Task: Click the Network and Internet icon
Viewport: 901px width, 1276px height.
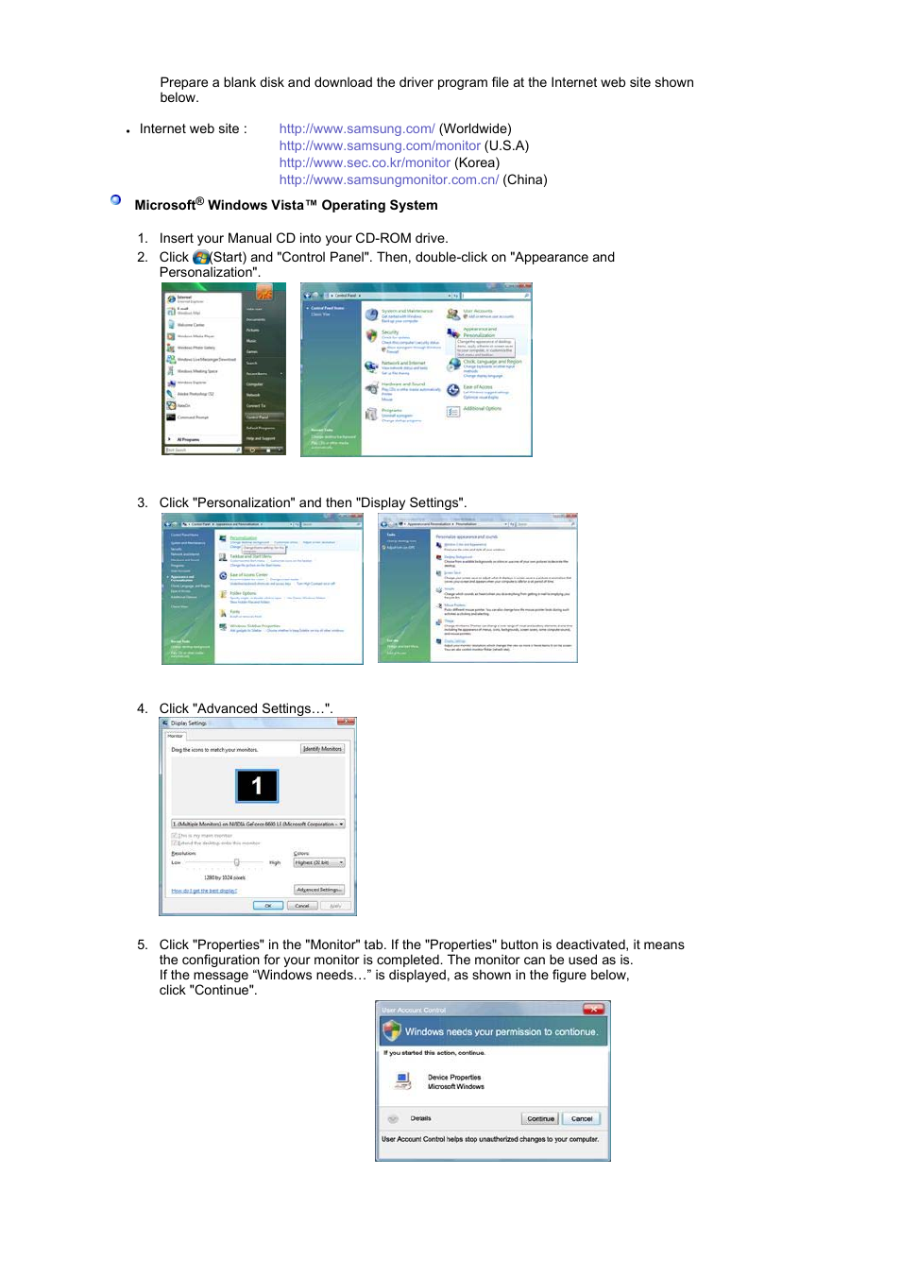Action: 371,366
